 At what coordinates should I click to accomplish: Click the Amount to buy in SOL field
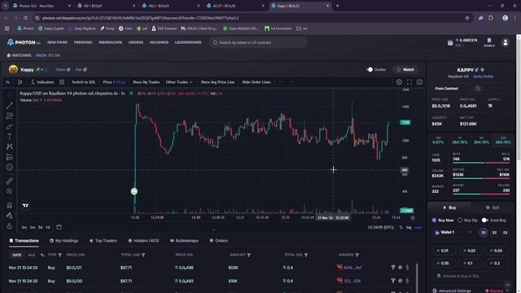click(471, 276)
